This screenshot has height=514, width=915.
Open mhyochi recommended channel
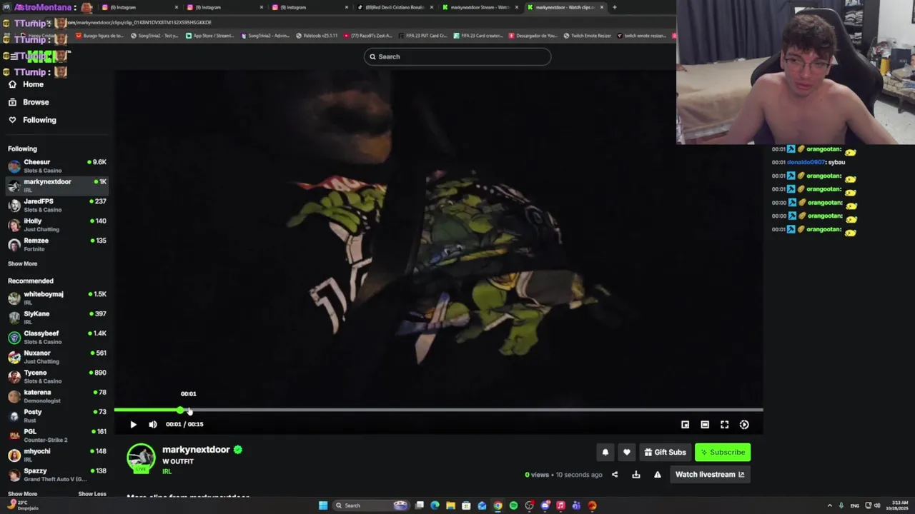click(57, 455)
